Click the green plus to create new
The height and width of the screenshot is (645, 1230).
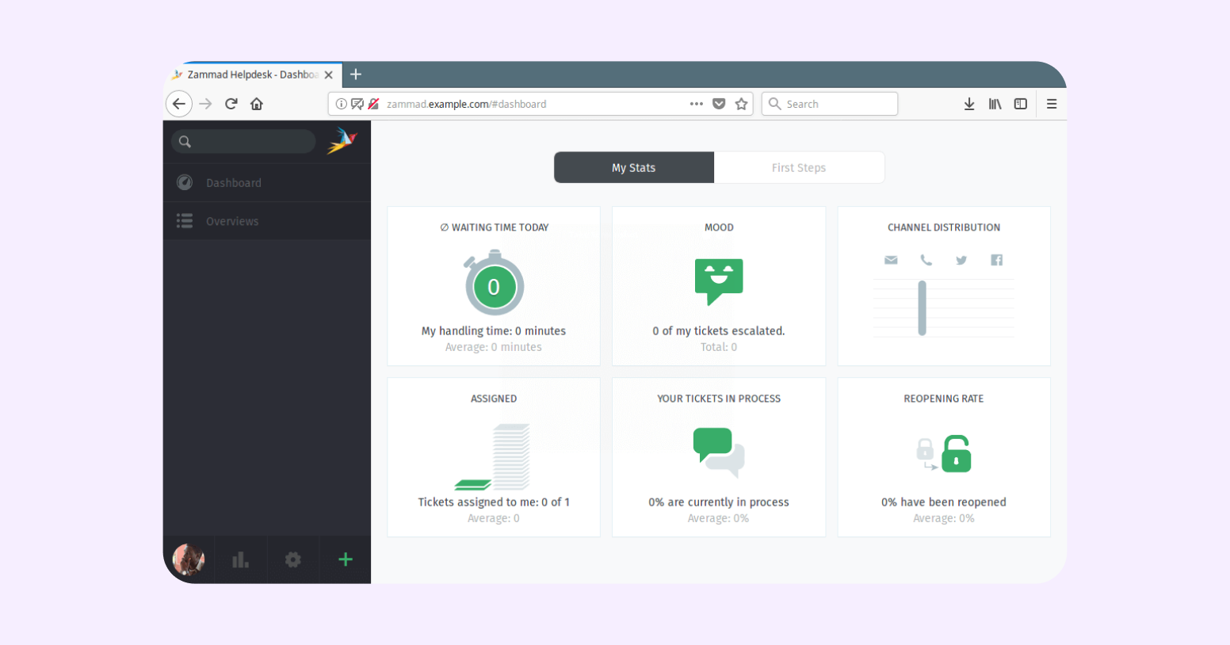346,560
